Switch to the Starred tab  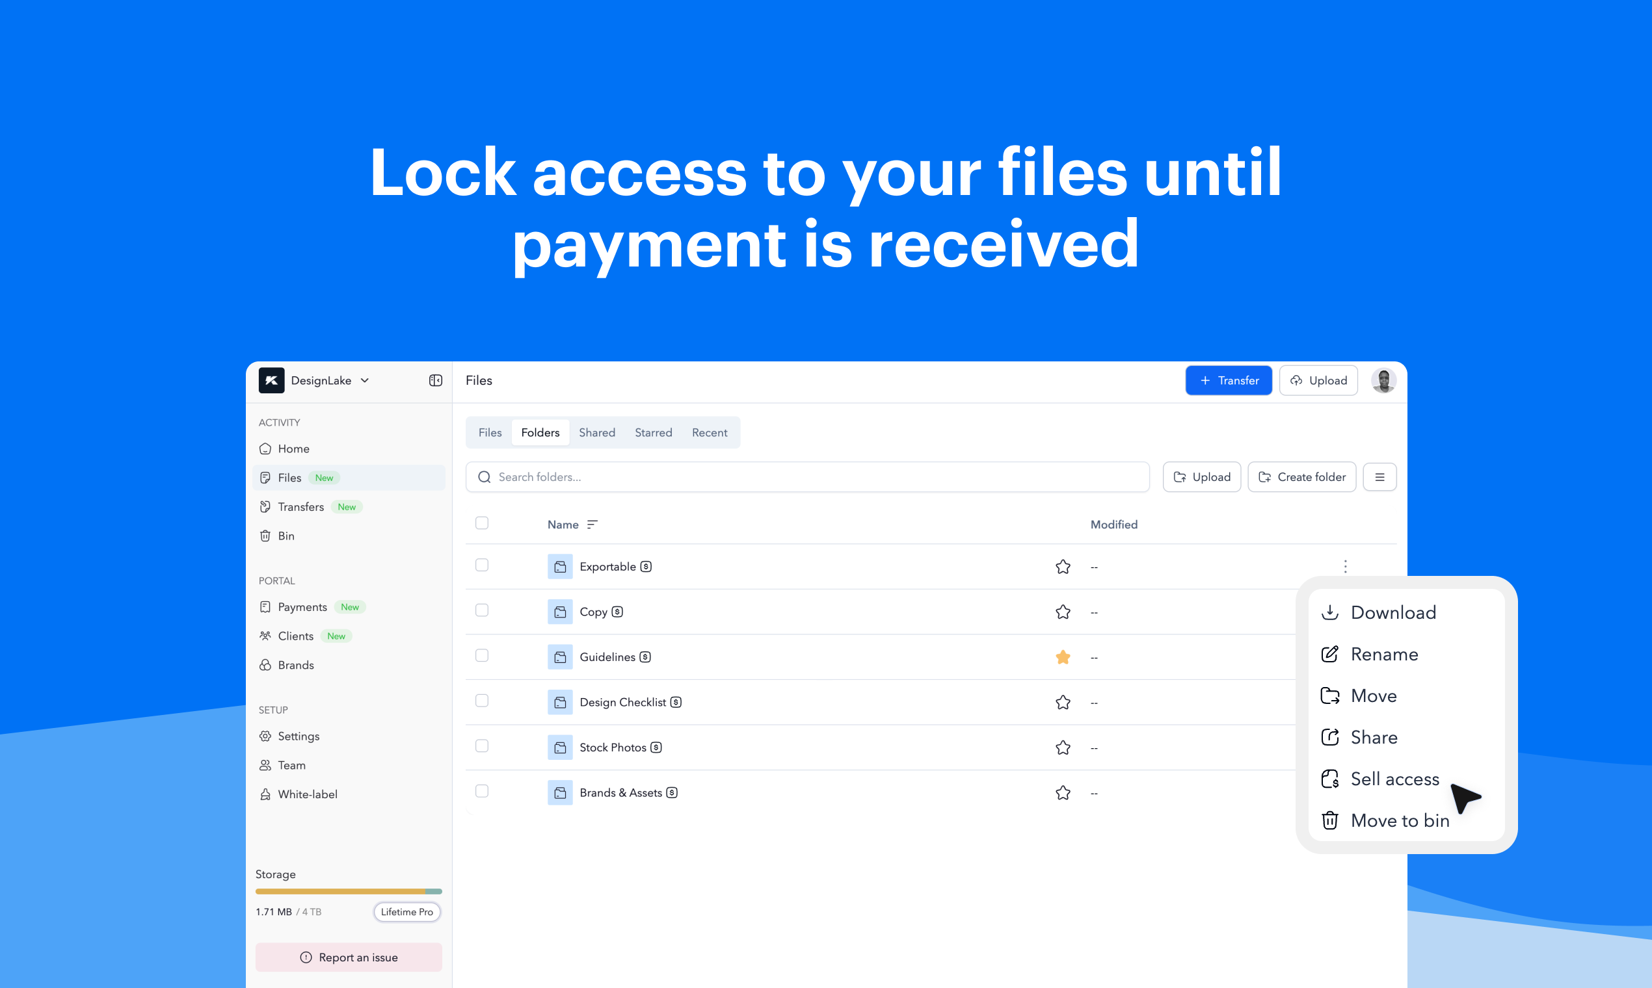click(654, 432)
